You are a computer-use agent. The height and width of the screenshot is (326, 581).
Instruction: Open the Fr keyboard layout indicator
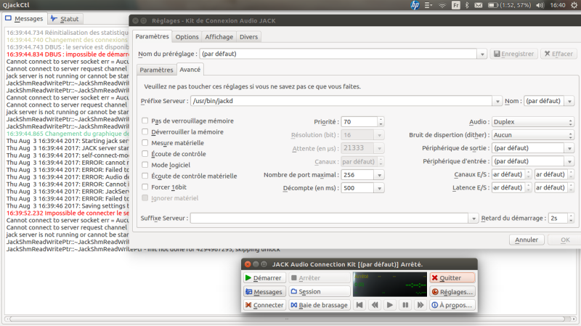(x=456, y=5)
